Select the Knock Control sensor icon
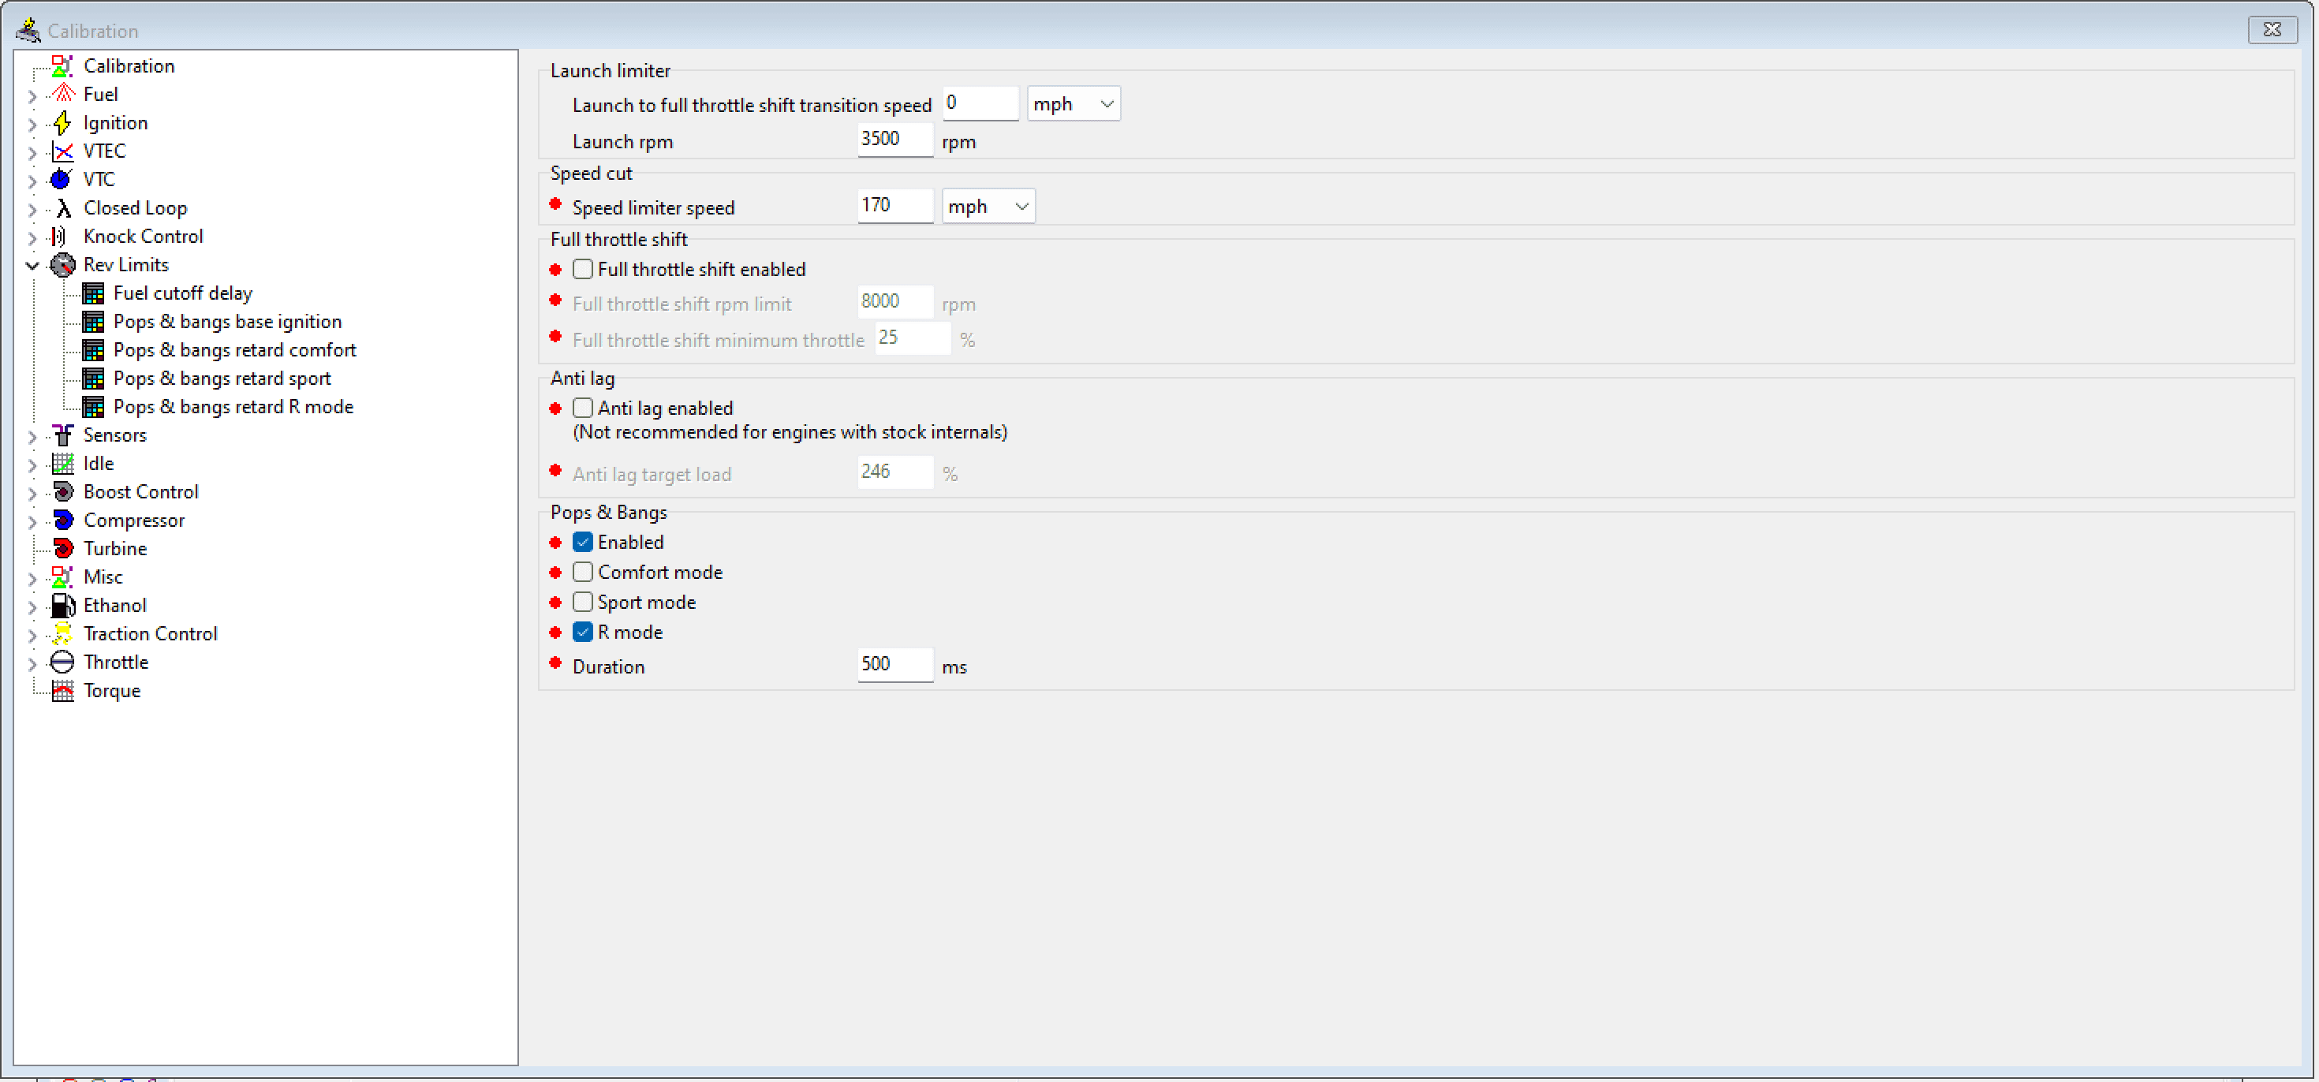Screen dimensions: 2319x1082 pyautogui.click(x=59, y=236)
